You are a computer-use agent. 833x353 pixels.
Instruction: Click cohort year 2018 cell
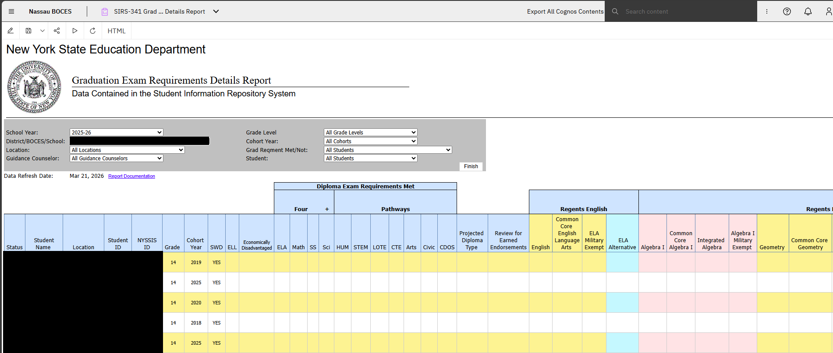pyautogui.click(x=196, y=323)
